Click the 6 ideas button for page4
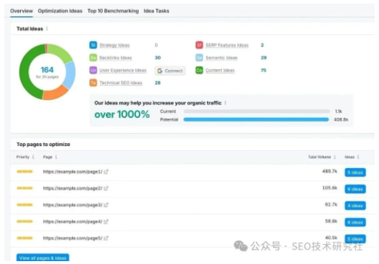Screen dimensions: 379x264 point(355,223)
